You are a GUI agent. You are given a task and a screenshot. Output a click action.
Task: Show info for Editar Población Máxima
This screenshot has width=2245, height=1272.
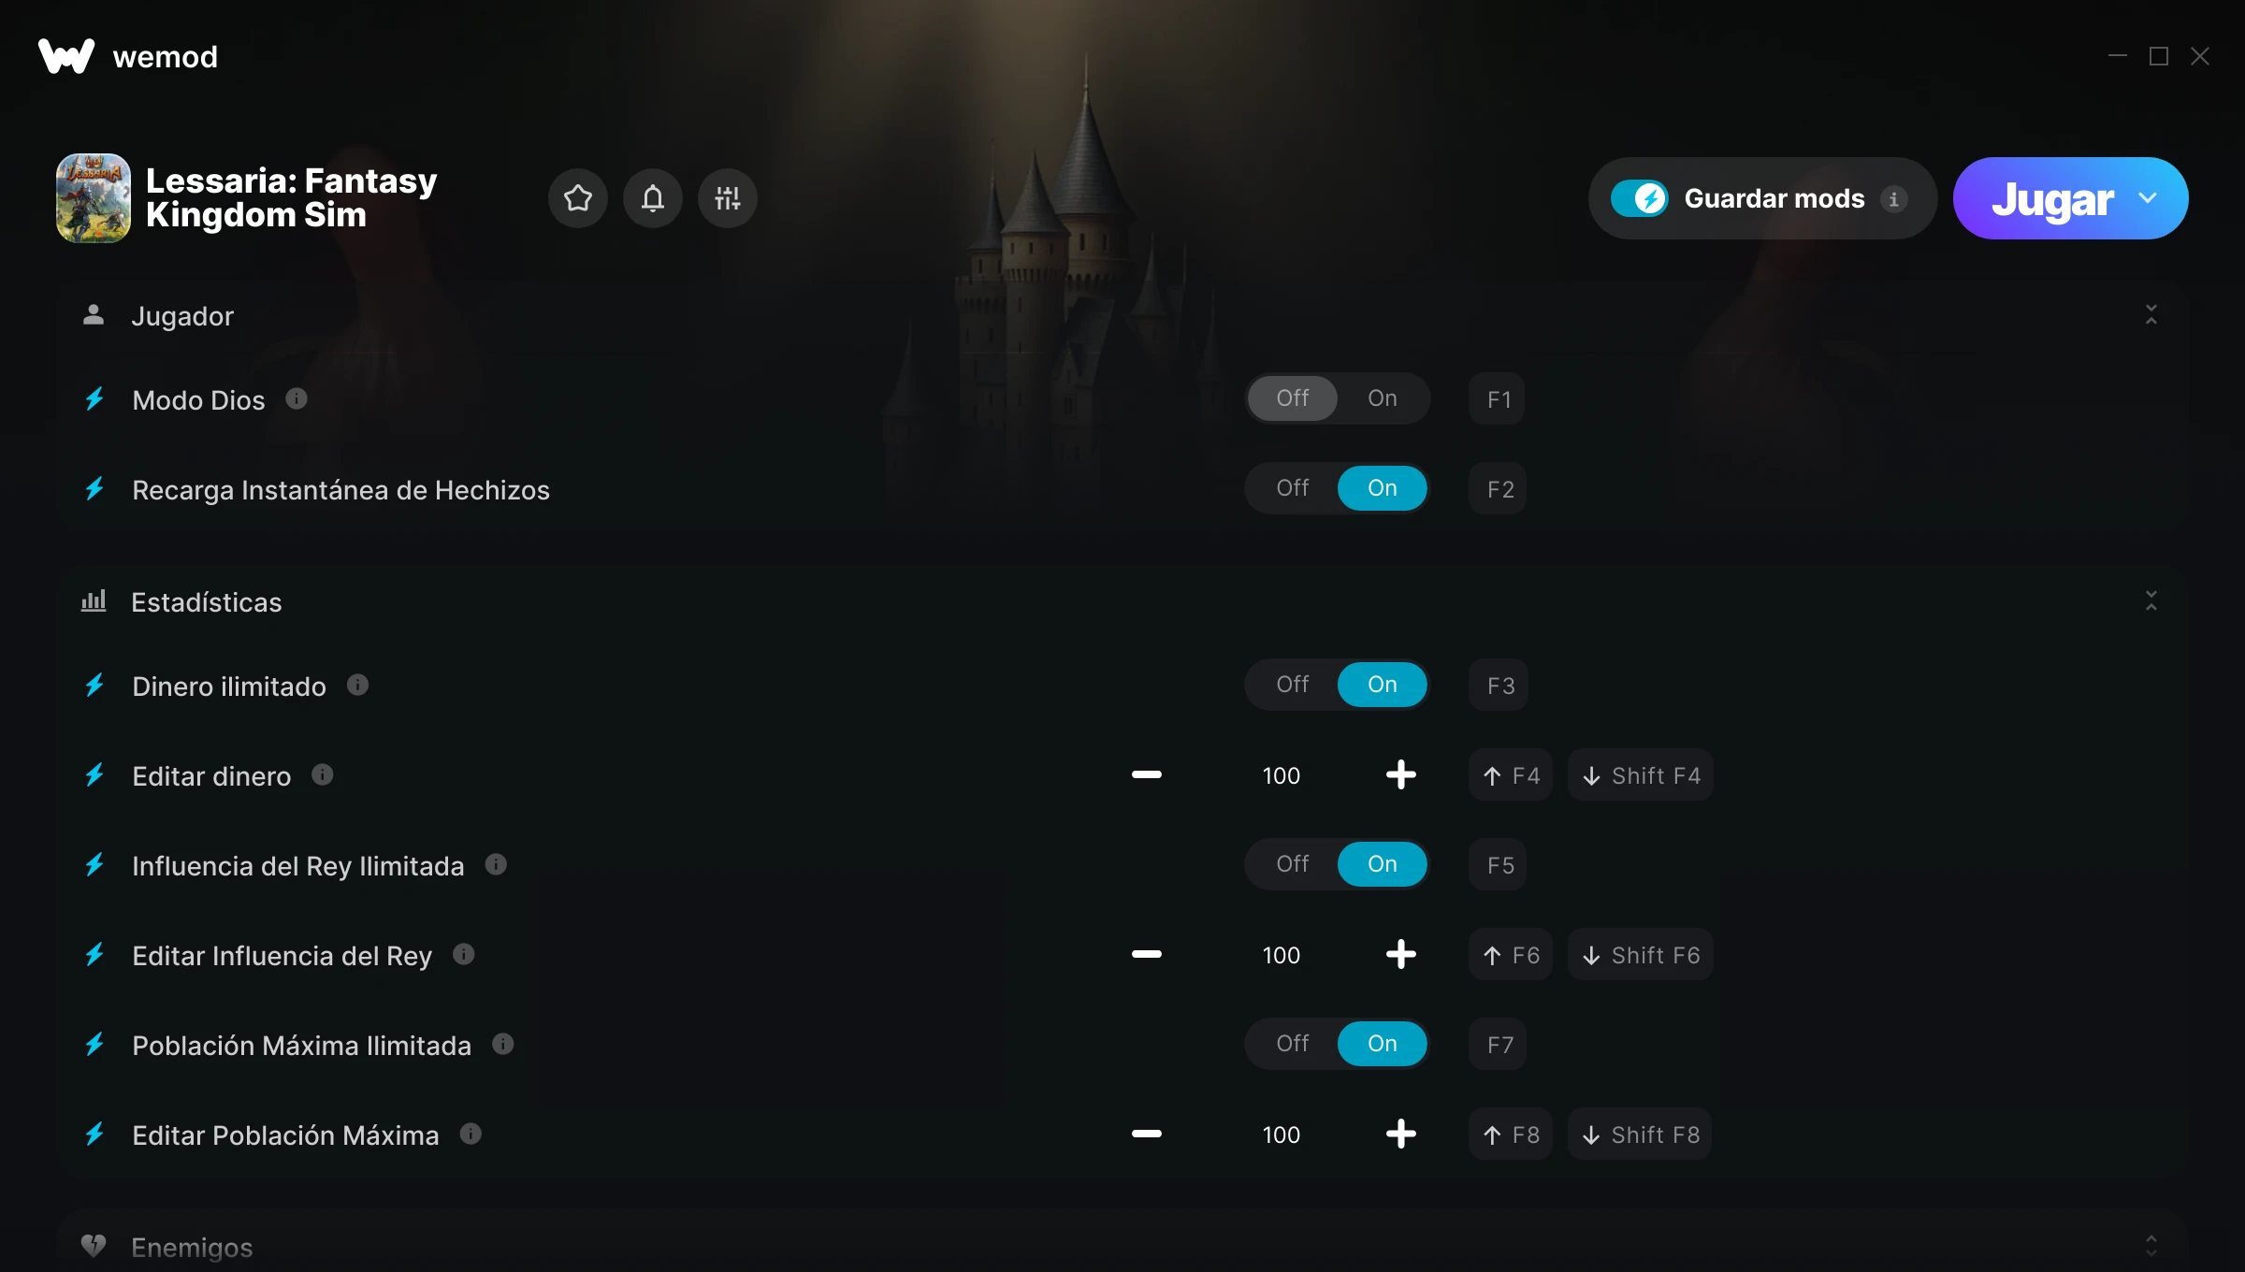[471, 1135]
